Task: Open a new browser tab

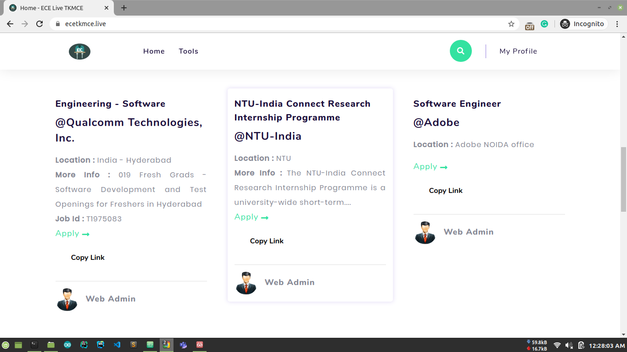Action: tap(124, 8)
